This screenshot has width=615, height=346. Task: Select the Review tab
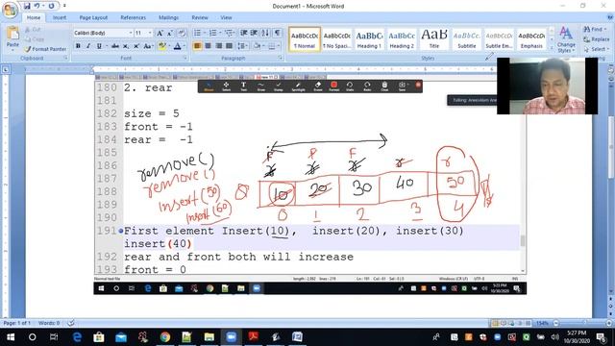click(200, 17)
